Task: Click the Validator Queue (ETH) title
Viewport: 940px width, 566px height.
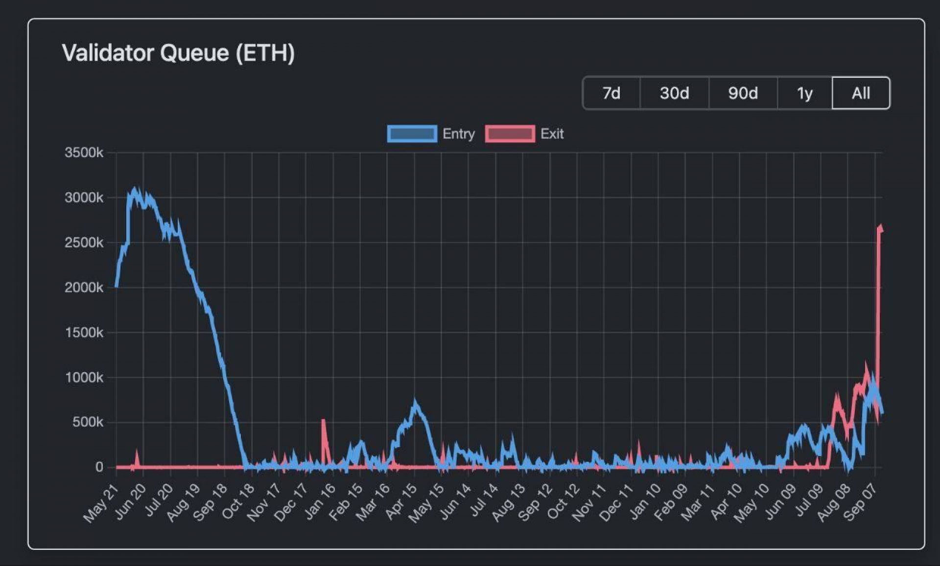Action: tap(178, 53)
